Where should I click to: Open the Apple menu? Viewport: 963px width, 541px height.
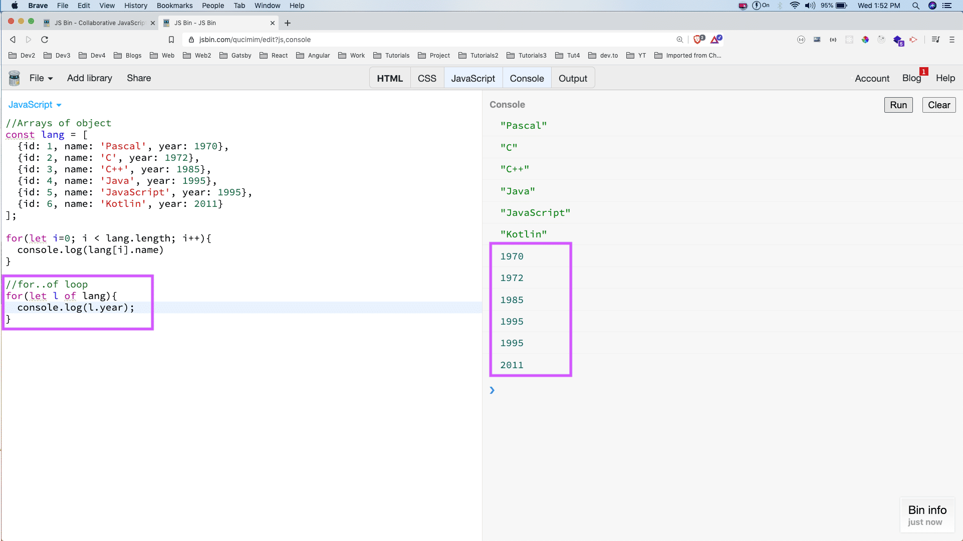tap(15, 6)
